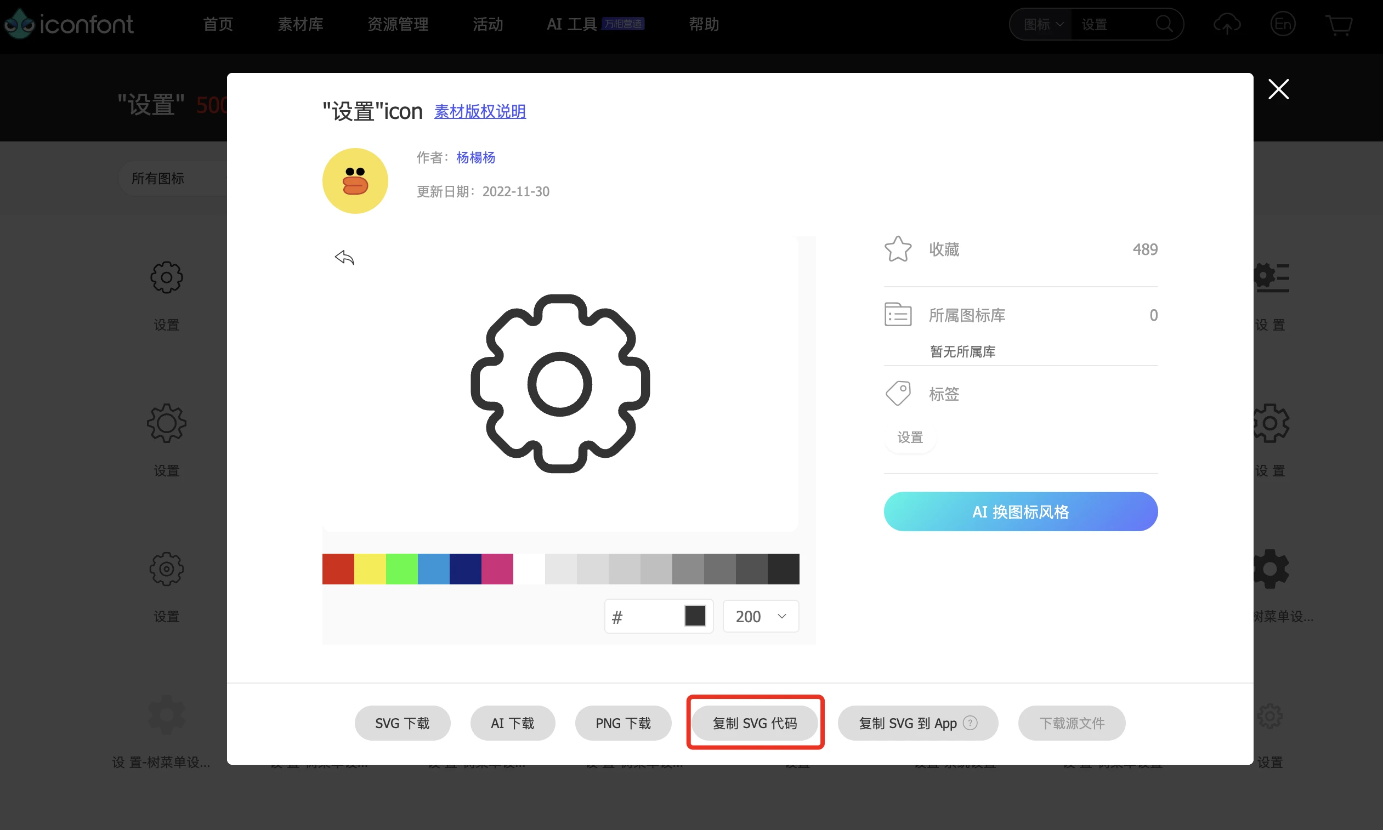
Task: Click the AI 换图标风格 button
Action: [x=1020, y=511]
